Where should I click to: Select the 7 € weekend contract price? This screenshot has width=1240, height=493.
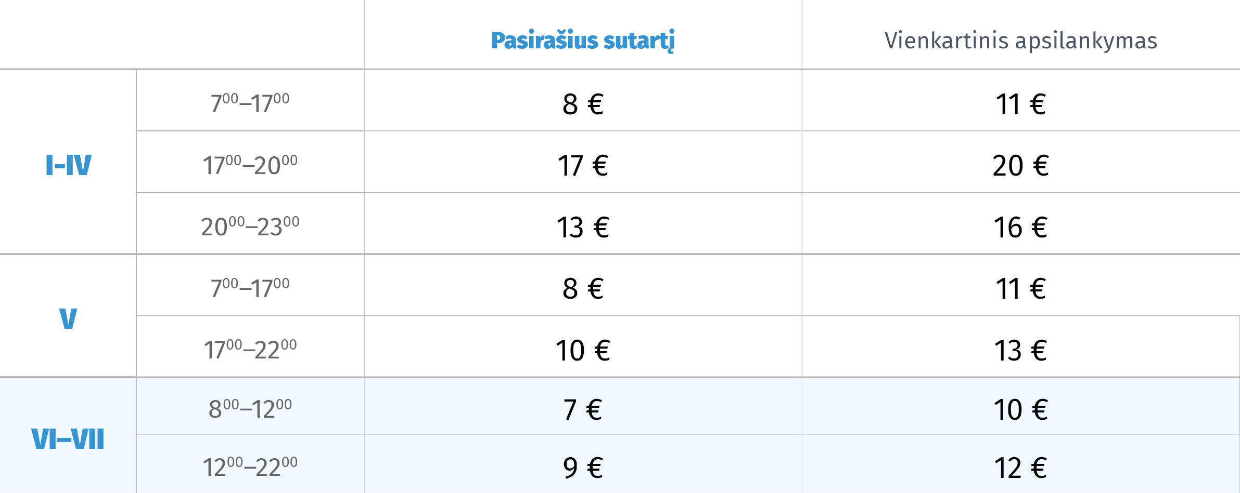coord(583,410)
